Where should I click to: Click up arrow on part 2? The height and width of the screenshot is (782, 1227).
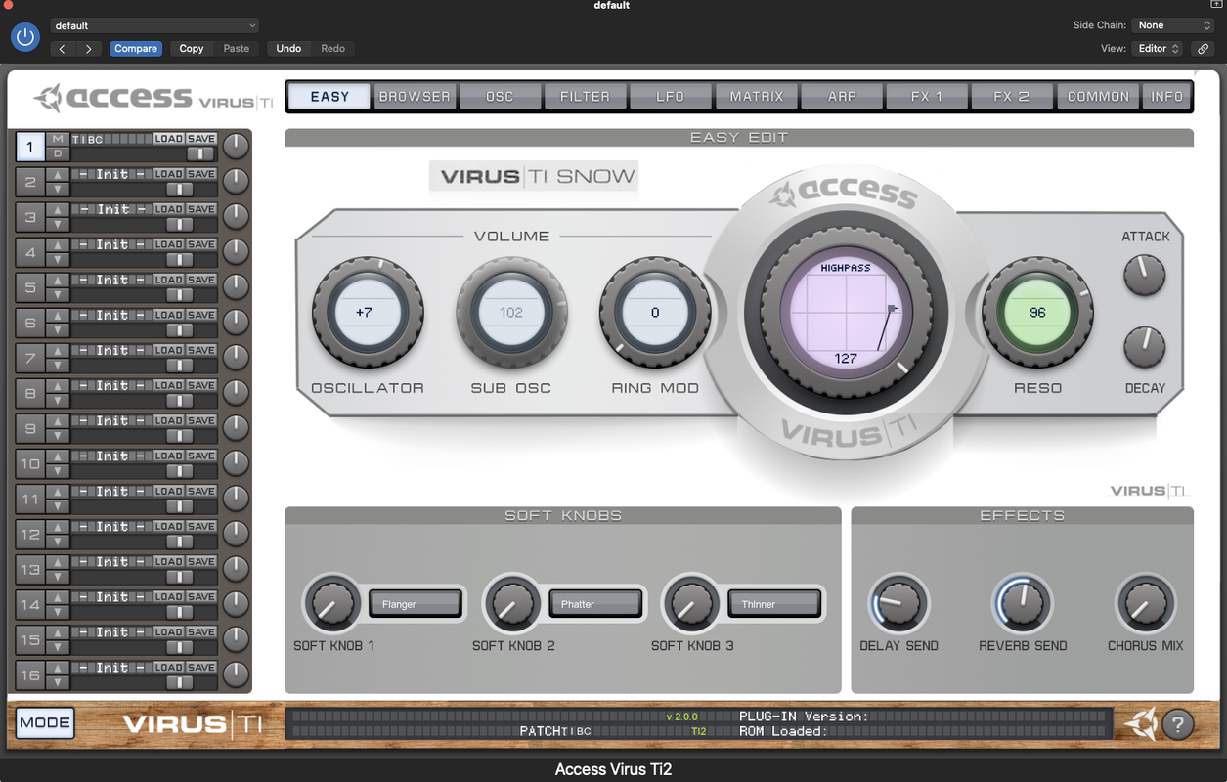coord(58,175)
